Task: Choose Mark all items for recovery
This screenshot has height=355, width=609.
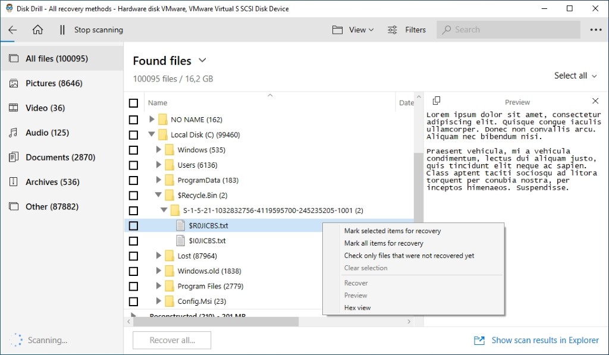Action: pos(384,243)
